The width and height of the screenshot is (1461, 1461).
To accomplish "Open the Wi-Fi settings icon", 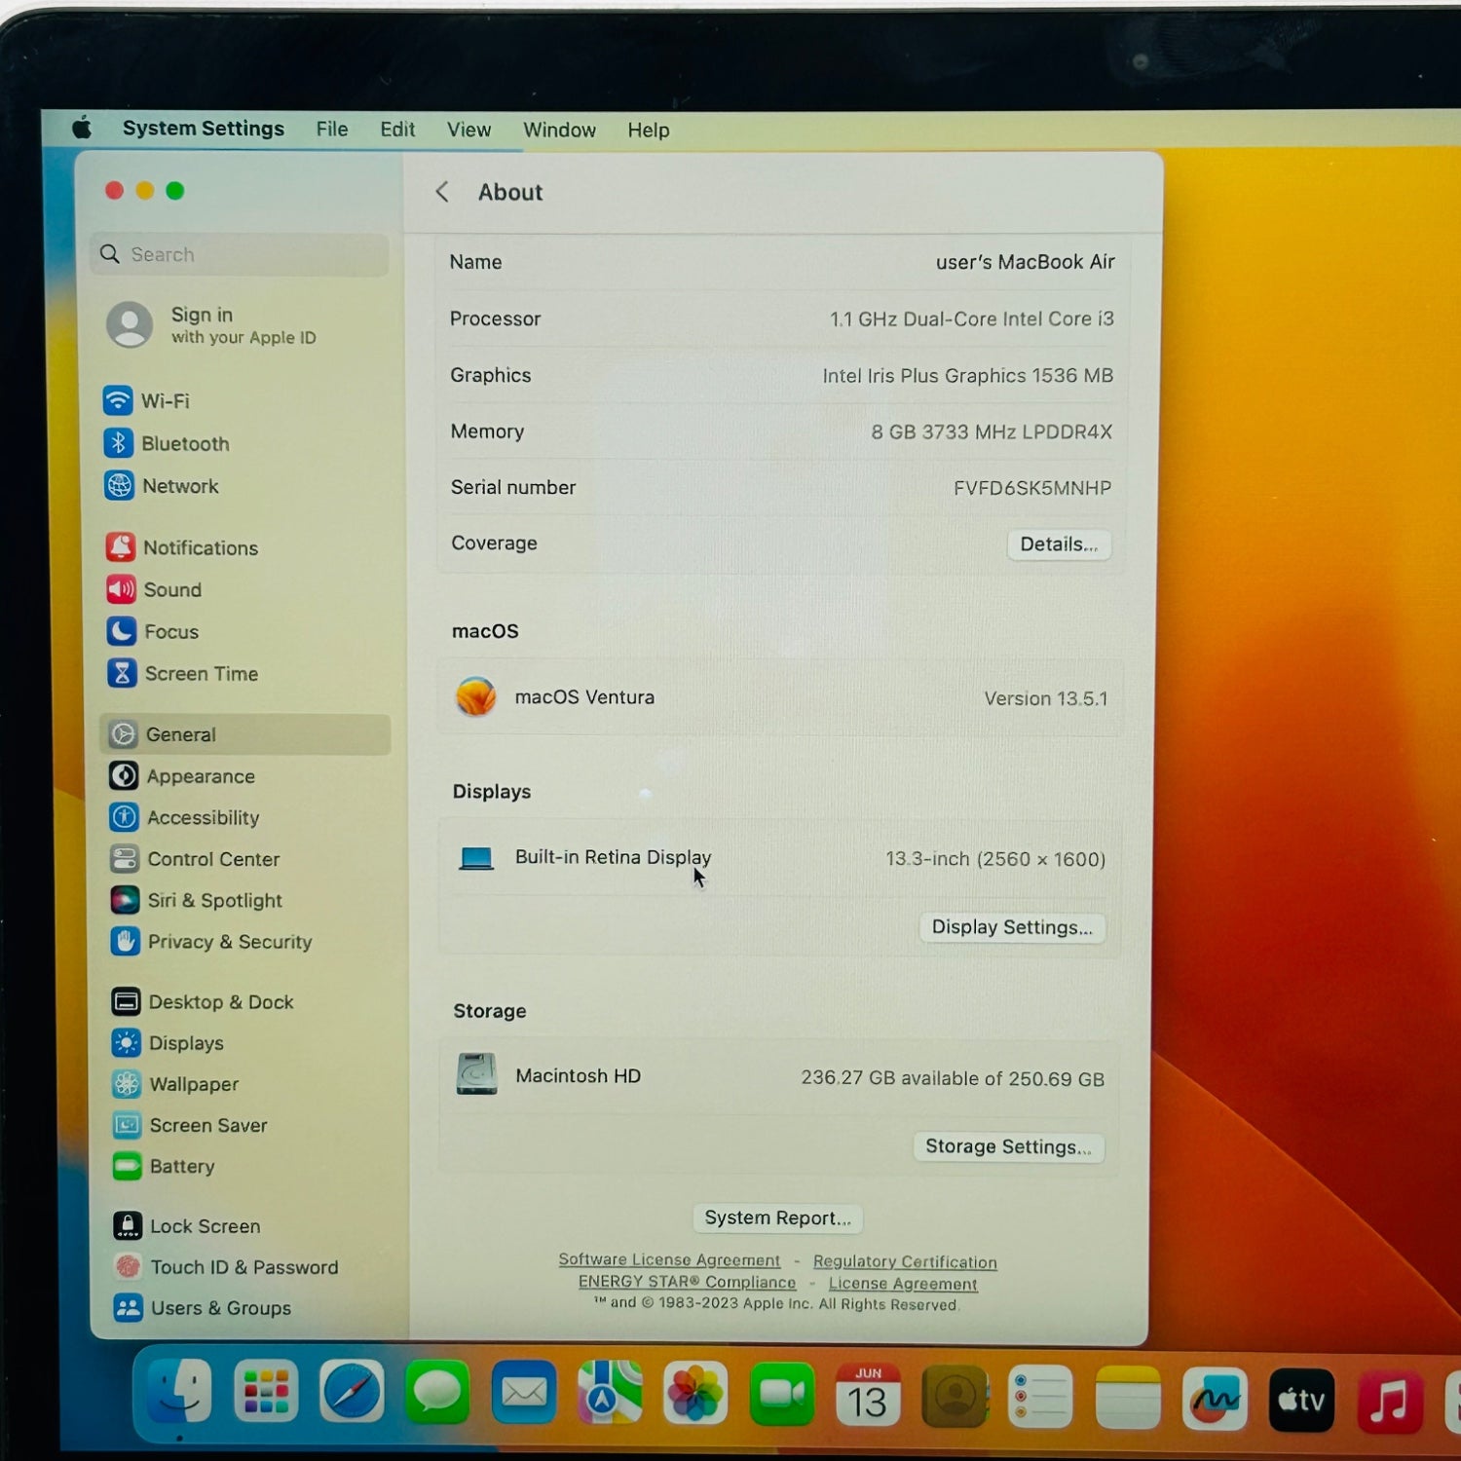I will [118, 400].
